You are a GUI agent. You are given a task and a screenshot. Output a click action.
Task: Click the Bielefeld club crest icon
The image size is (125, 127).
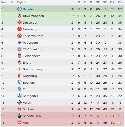pos(20,9)
